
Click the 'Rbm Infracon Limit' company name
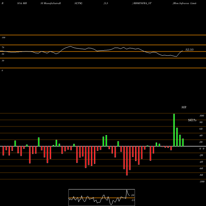point(185,3)
